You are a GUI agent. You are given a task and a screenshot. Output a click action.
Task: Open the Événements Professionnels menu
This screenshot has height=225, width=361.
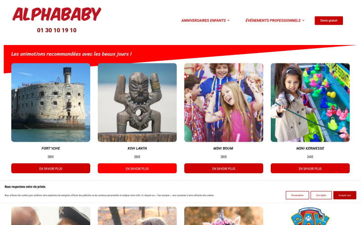273,20
